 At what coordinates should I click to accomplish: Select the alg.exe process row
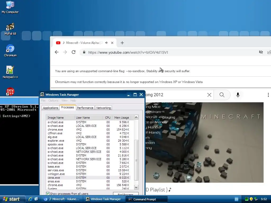point(88,137)
